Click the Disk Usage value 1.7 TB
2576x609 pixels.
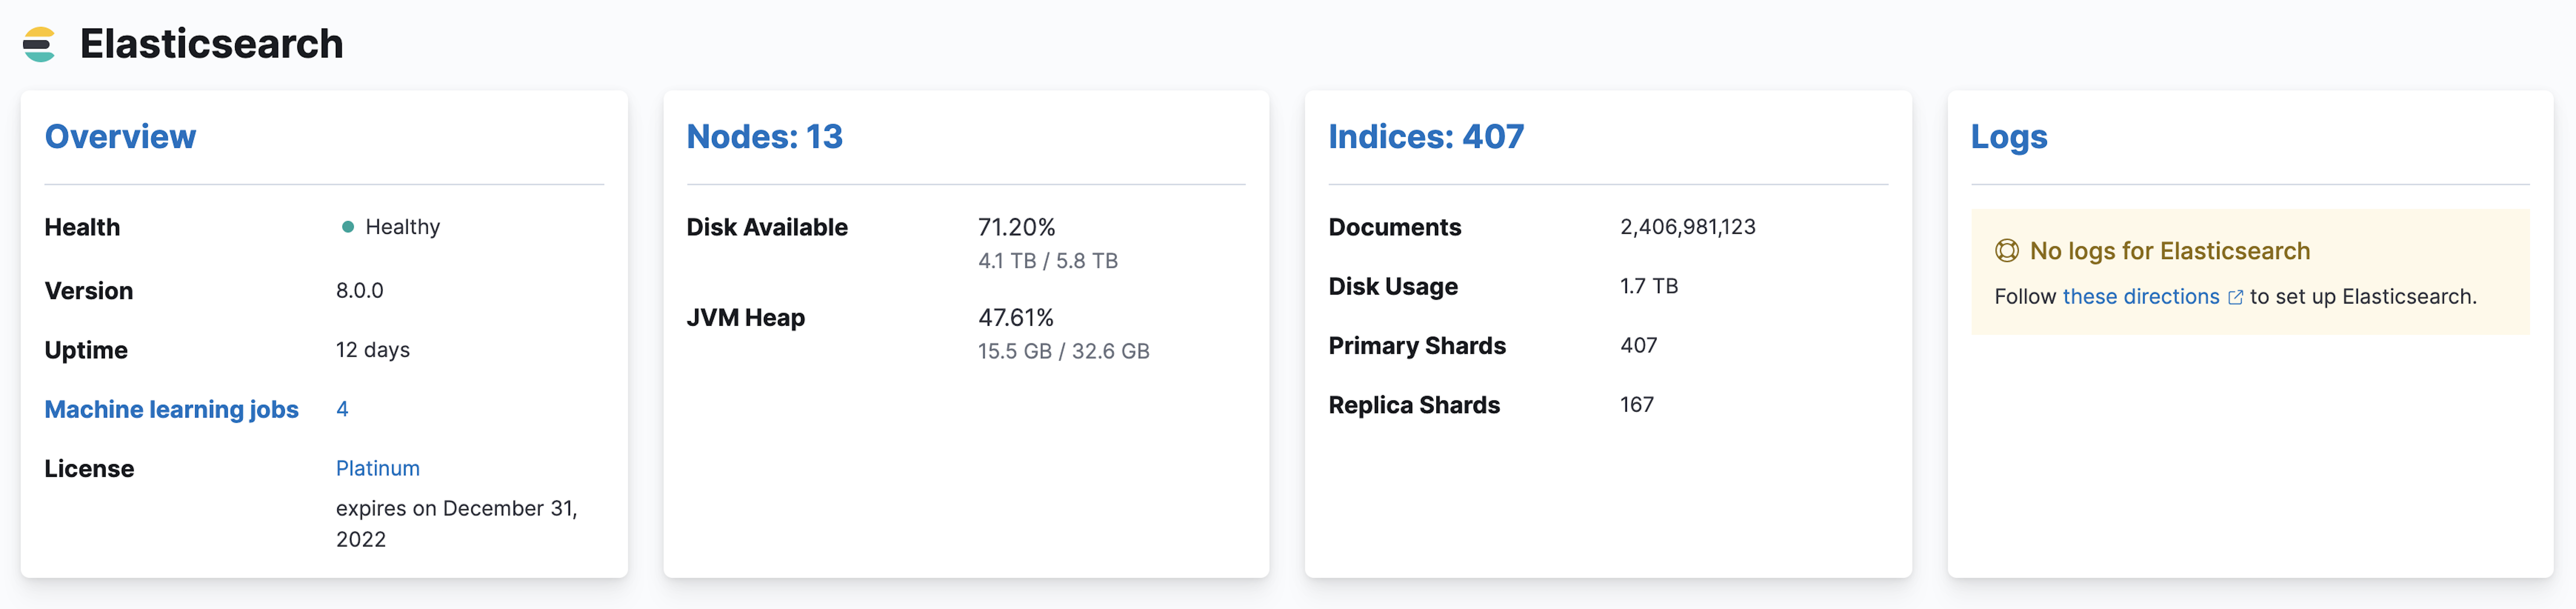click(1649, 286)
